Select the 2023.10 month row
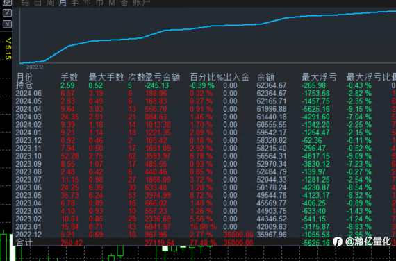Image resolution: width=396 pixels, height=261 pixels. [204, 156]
